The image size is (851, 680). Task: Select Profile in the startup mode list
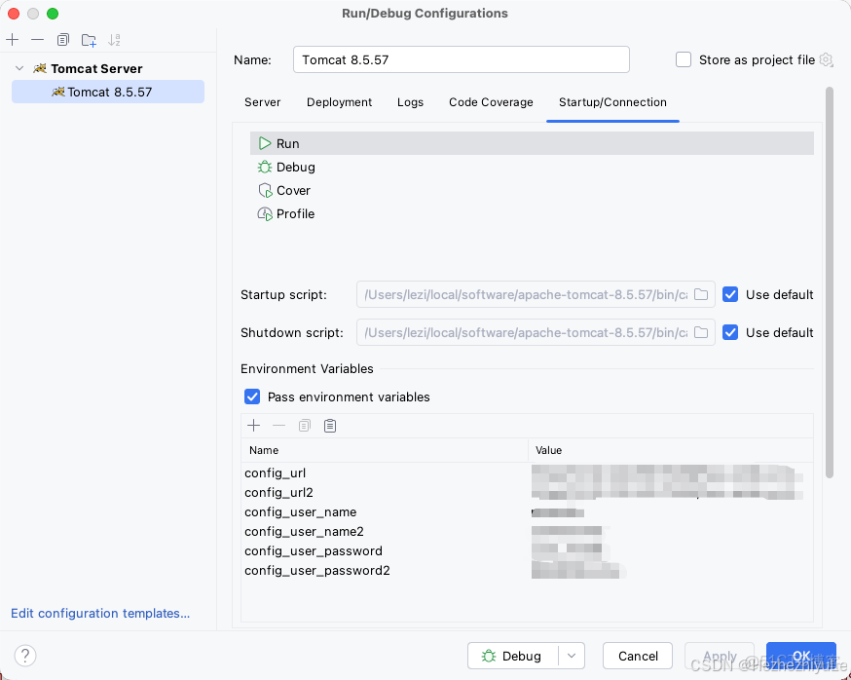pos(294,213)
